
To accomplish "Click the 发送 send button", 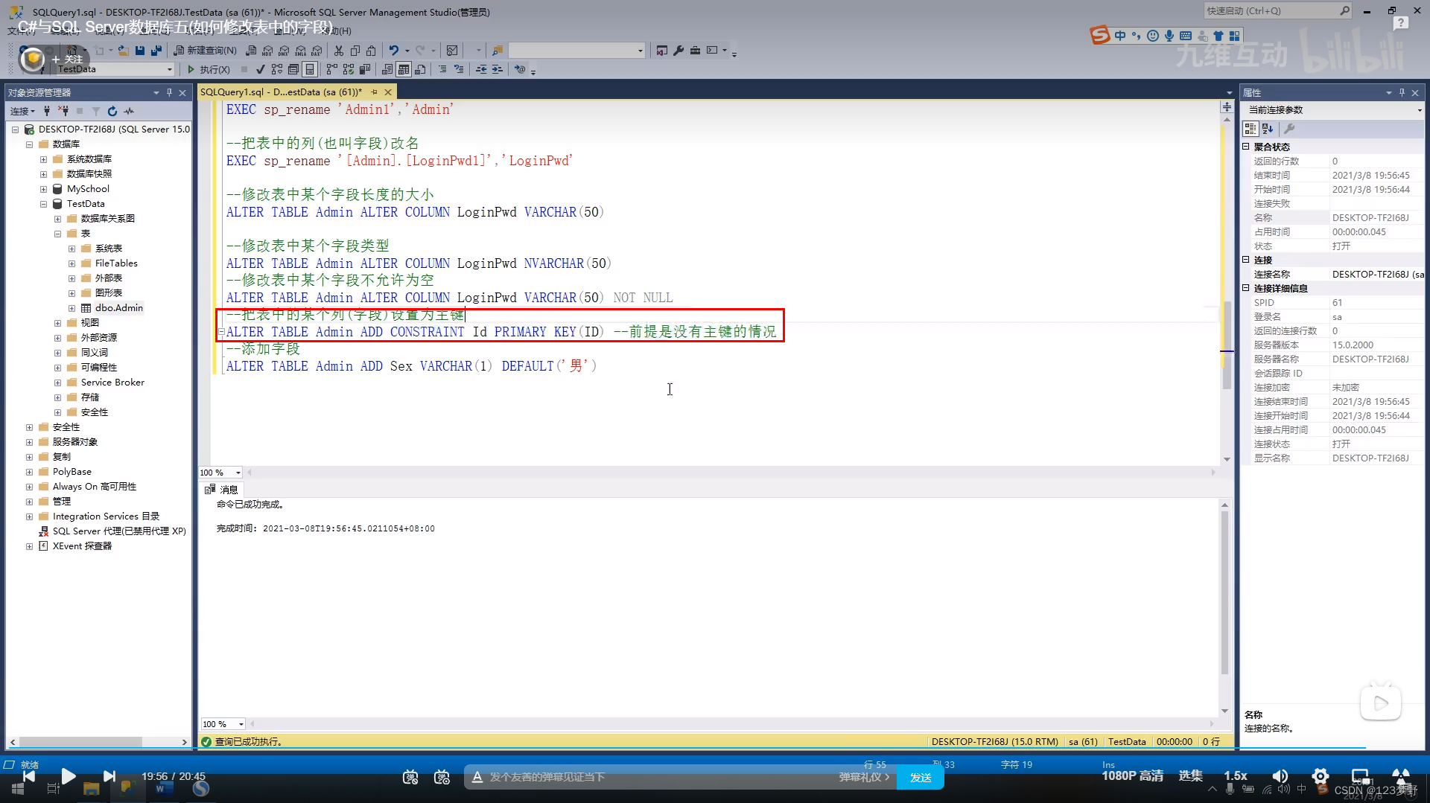I will (921, 777).
